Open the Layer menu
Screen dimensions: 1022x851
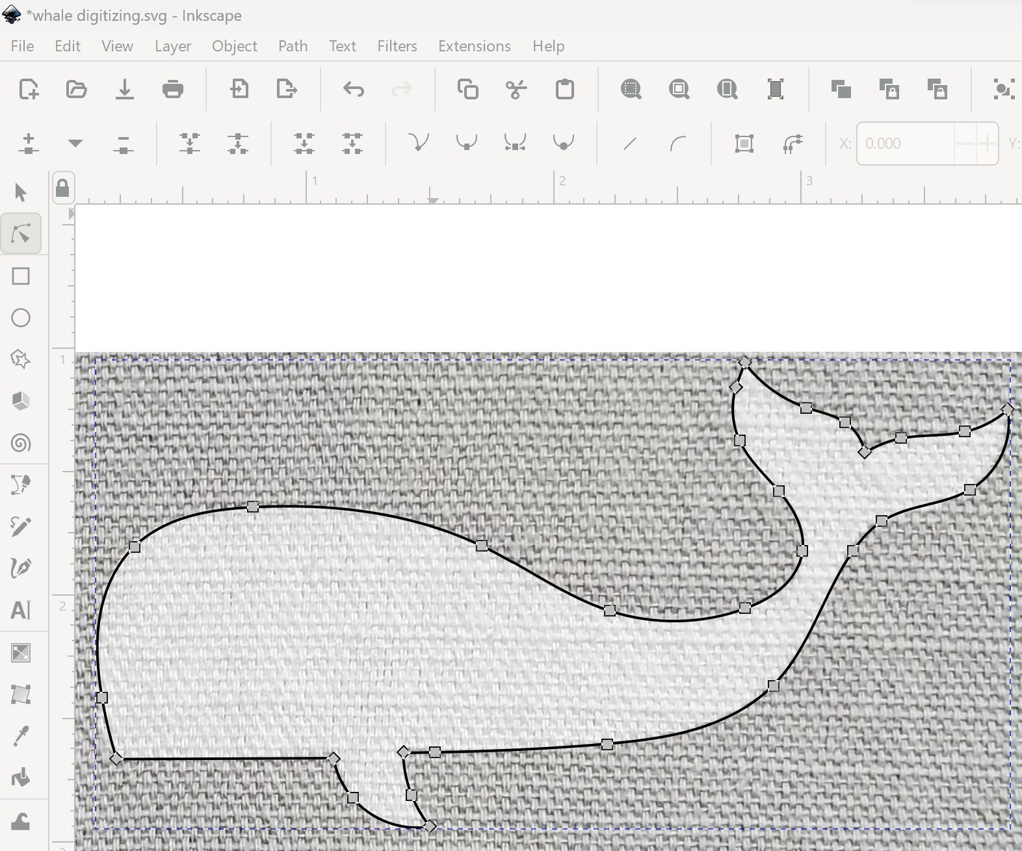[173, 46]
